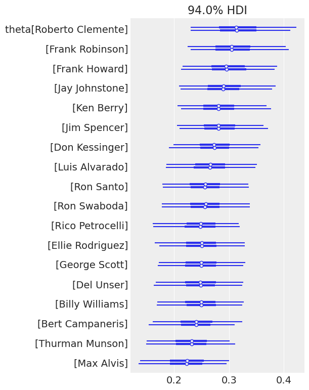309x390 pixels.
Task: Select the George Scott label
Action: (x=92, y=265)
